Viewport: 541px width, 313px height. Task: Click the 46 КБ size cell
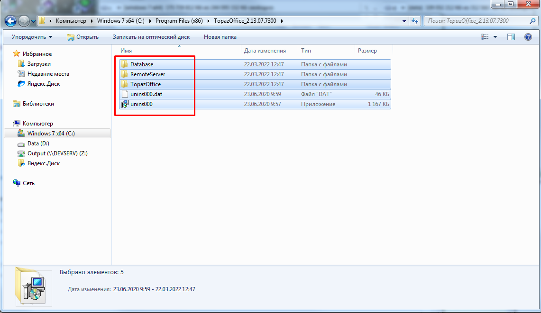(x=382, y=94)
